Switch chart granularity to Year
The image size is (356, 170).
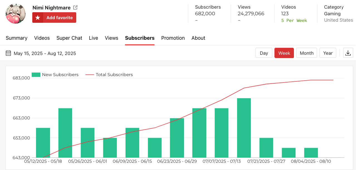[x=328, y=53]
